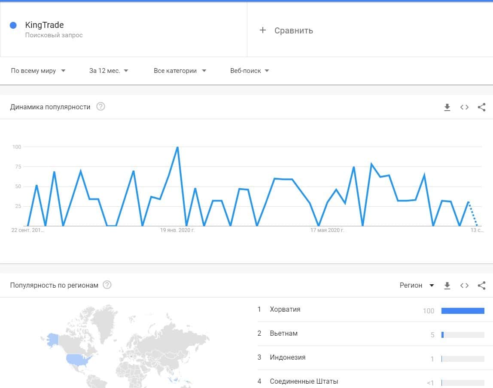Download the regional popularity data
This screenshot has width=493, height=388.
pyautogui.click(x=447, y=286)
